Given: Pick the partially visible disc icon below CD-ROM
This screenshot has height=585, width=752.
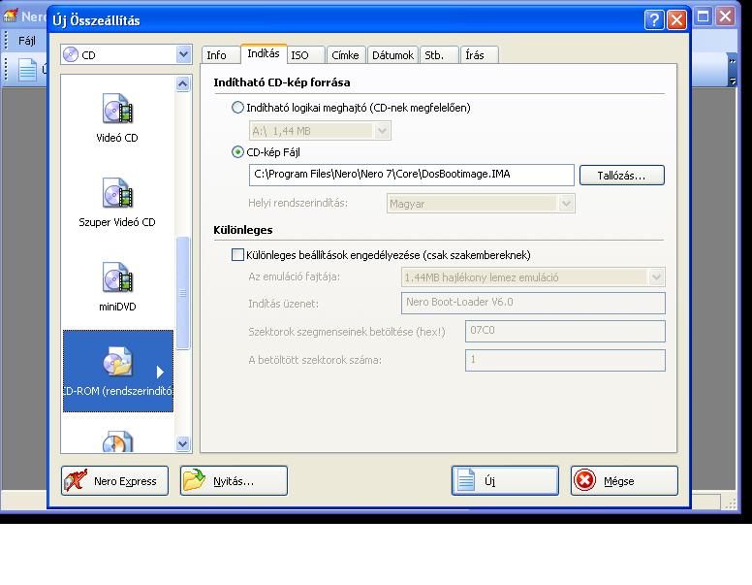Looking at the screenshot, I should coord(117,441).
